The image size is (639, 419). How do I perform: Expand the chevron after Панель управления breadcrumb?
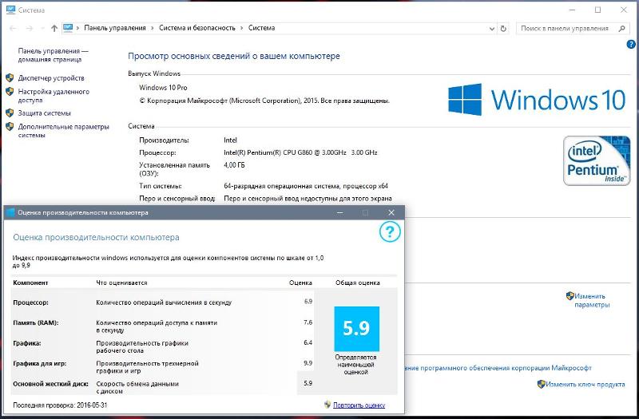tap(153, 28)
